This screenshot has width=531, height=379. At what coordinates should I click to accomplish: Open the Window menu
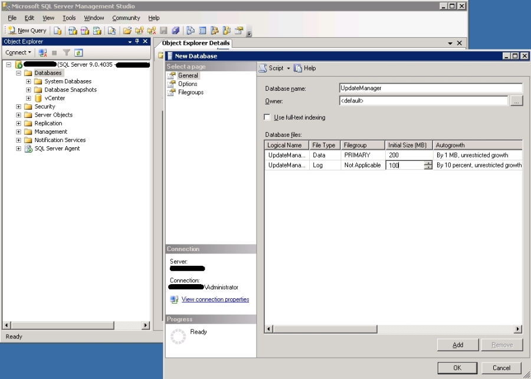94,18
